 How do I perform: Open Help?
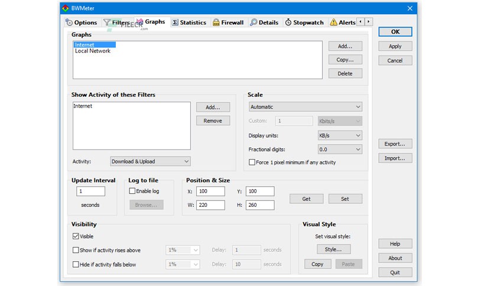pos(395,243)
